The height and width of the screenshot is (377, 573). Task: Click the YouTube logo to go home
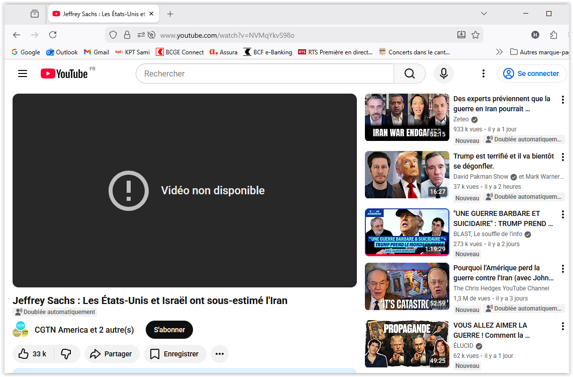click(x=64, y=74)
